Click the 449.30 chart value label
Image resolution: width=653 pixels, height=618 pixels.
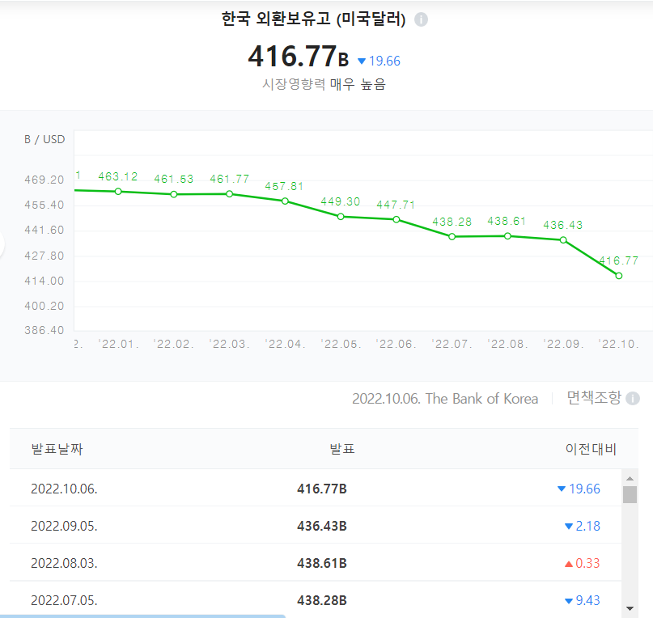click(x=340, y=201)
